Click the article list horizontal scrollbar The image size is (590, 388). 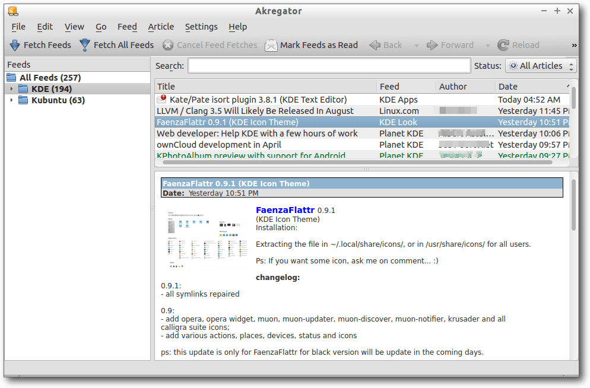(357, 163)
